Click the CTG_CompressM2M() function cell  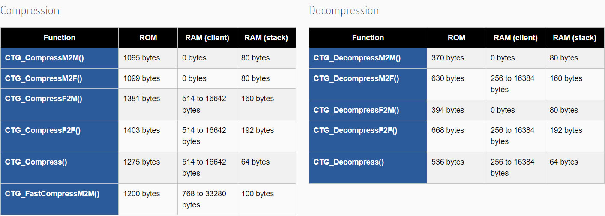(x=60, y=58)
